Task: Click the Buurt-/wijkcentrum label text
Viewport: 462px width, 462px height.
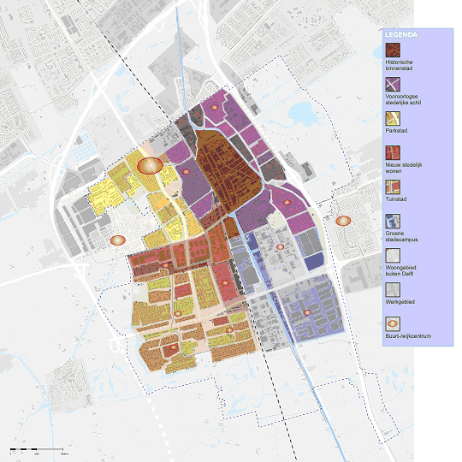Action: pyautogui.click(x=408, y=336)
